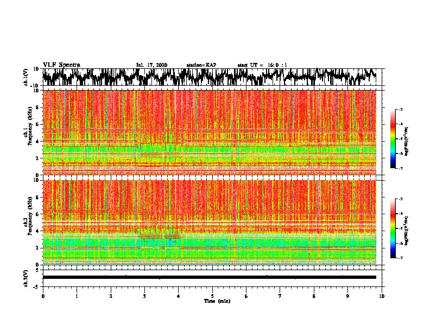Viewport: 430px width, 332px height.
Task: Click the time axis tick label "3"
Action: tap(144, 296)
